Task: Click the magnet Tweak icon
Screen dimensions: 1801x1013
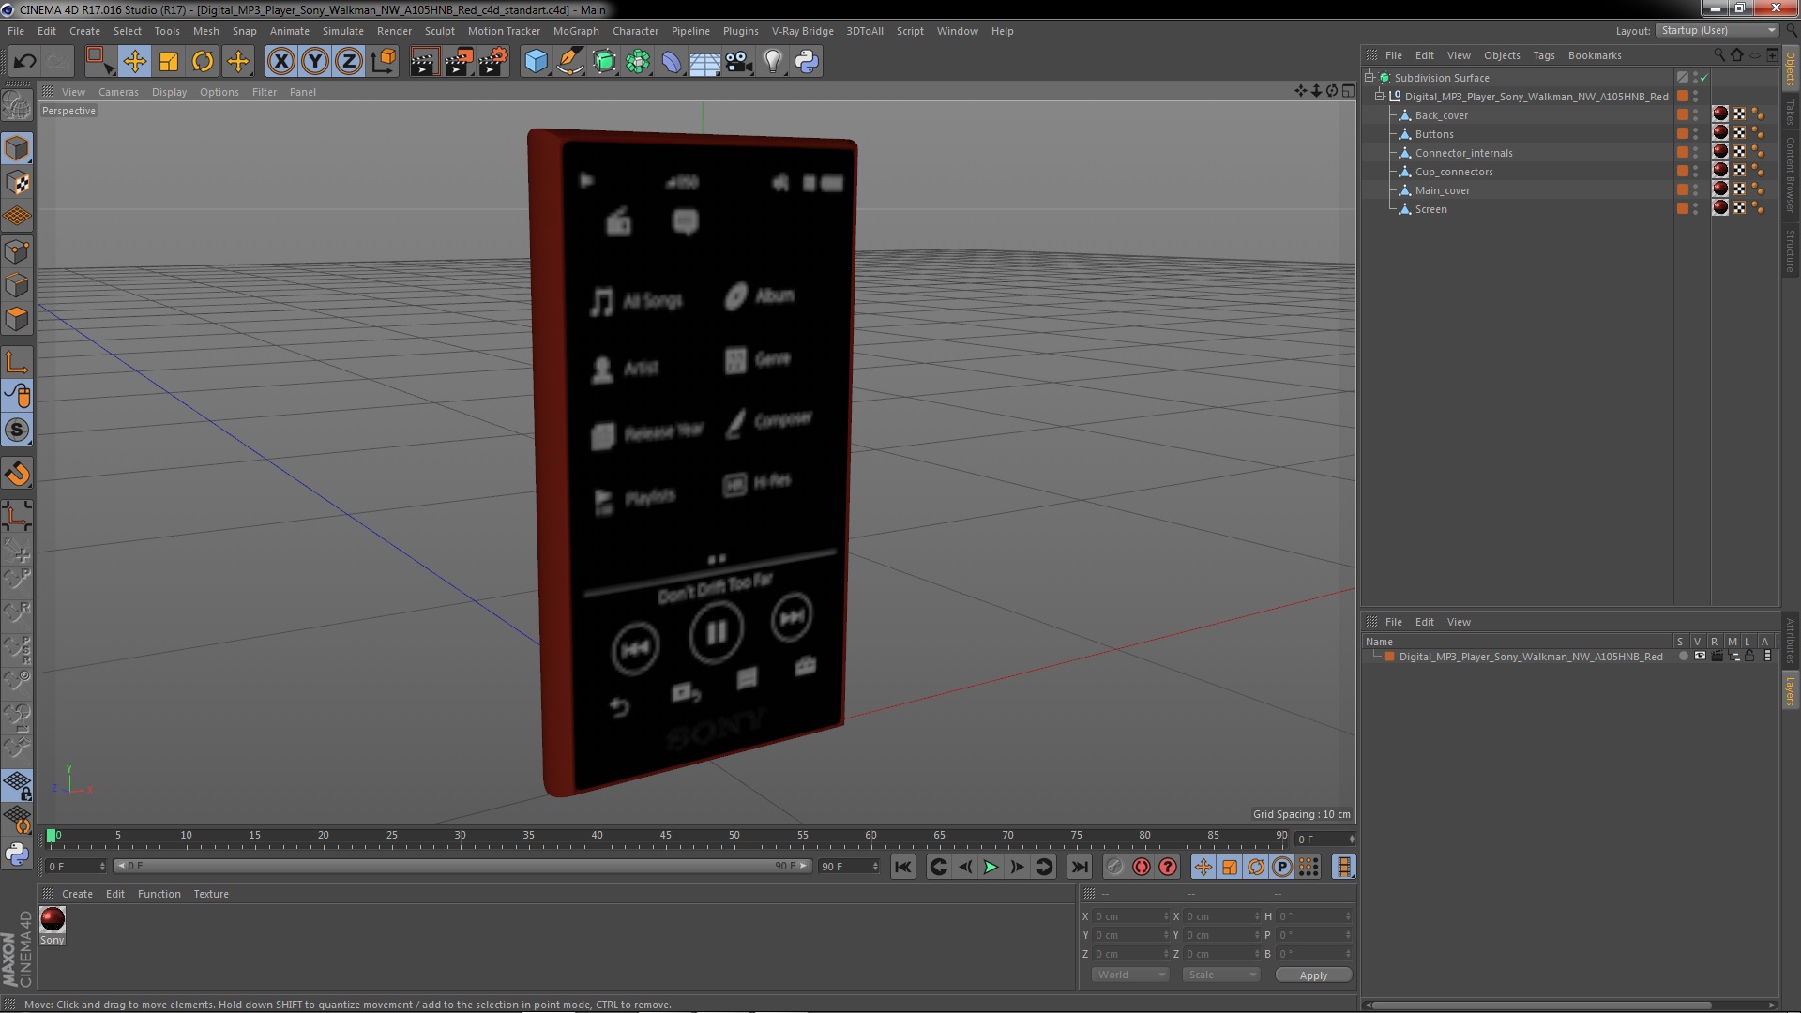Action: point(17,474)
